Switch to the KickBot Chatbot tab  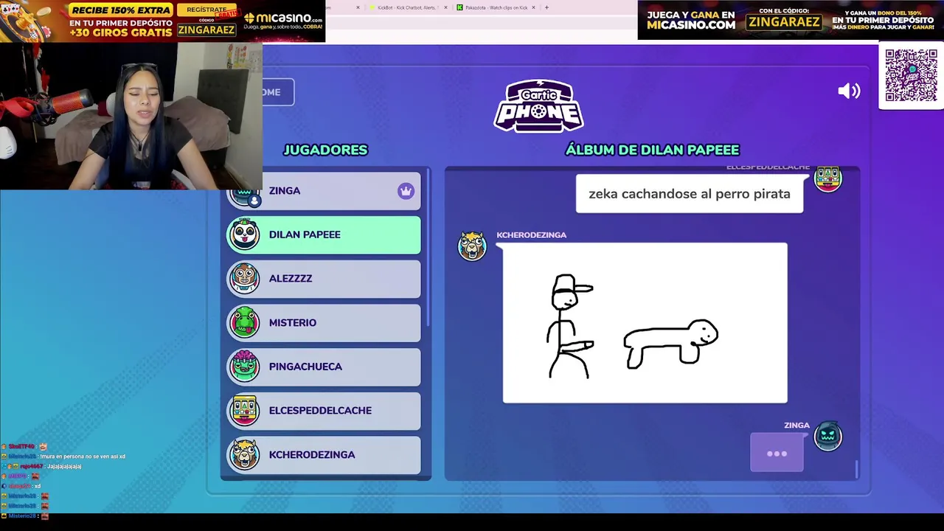click(408, 7)
